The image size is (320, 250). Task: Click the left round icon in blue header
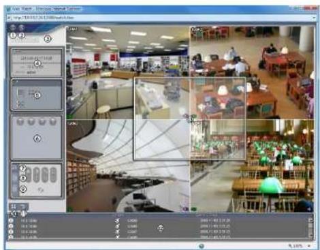coord(13,28)
